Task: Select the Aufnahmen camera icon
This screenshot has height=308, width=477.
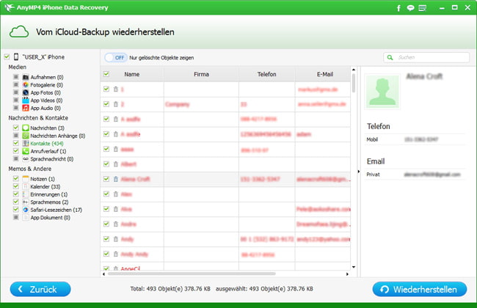Action: [26, 77]
